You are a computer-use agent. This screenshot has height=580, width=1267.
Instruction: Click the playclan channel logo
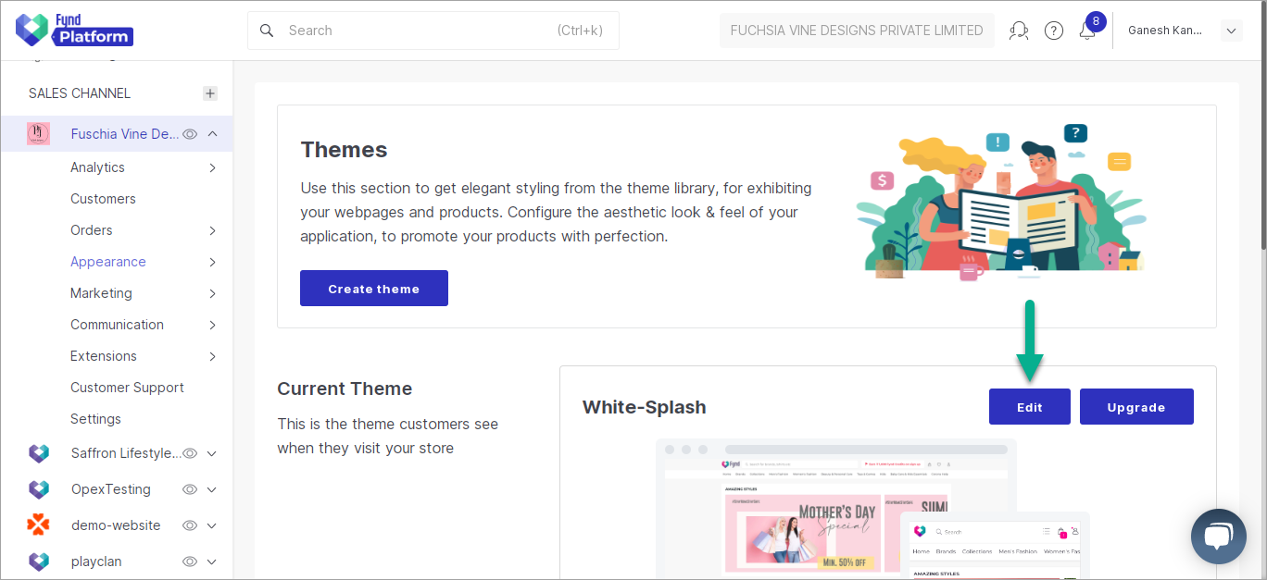38,561
